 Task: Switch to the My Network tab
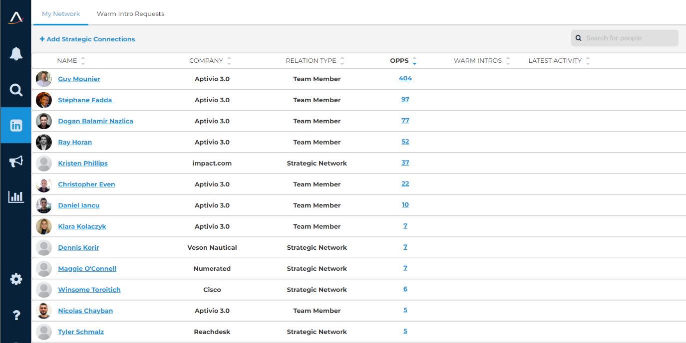click(61, 14)
